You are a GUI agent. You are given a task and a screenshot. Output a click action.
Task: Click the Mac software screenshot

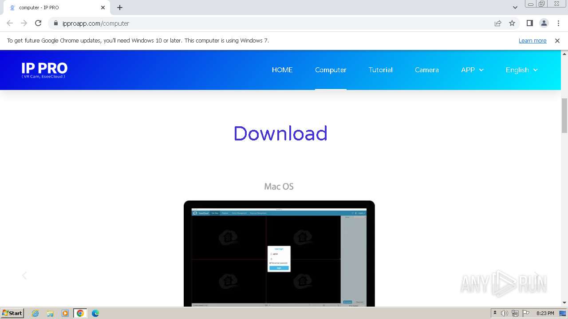point(279,253)
